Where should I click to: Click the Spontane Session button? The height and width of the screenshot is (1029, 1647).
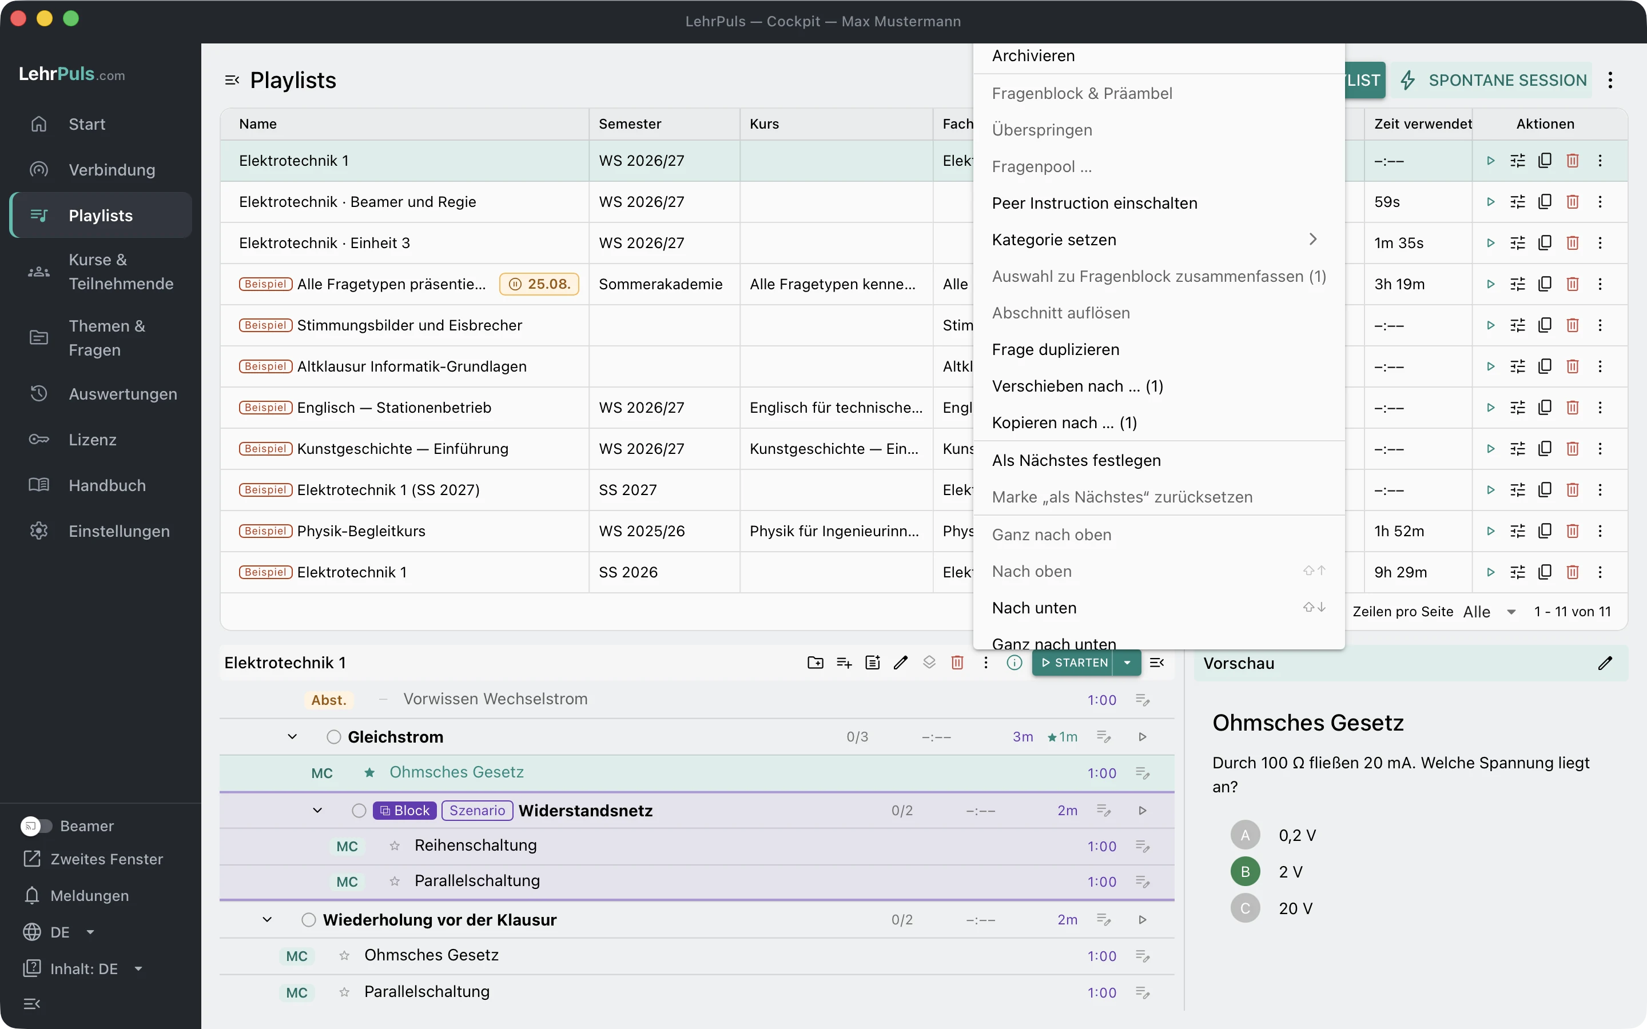(x=1492, y=80)
